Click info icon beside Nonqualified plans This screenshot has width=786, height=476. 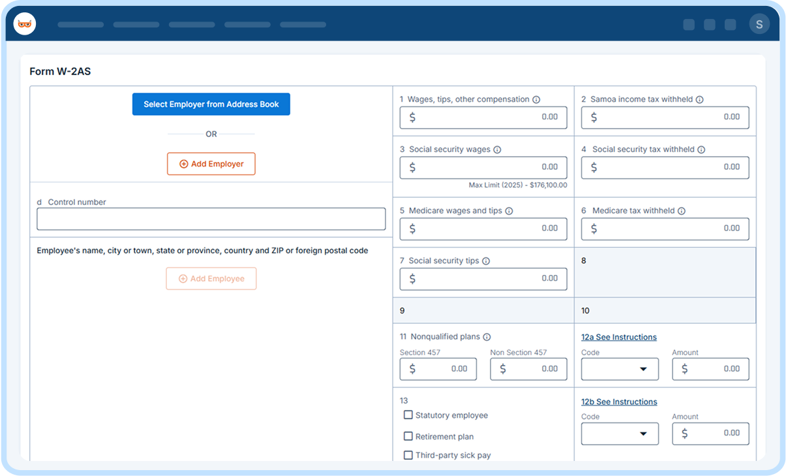487,337
